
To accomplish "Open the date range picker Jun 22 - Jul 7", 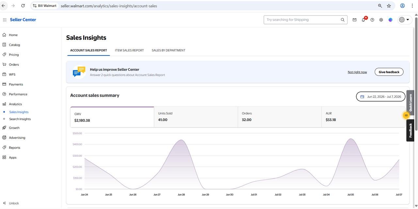I will point(381,97).
